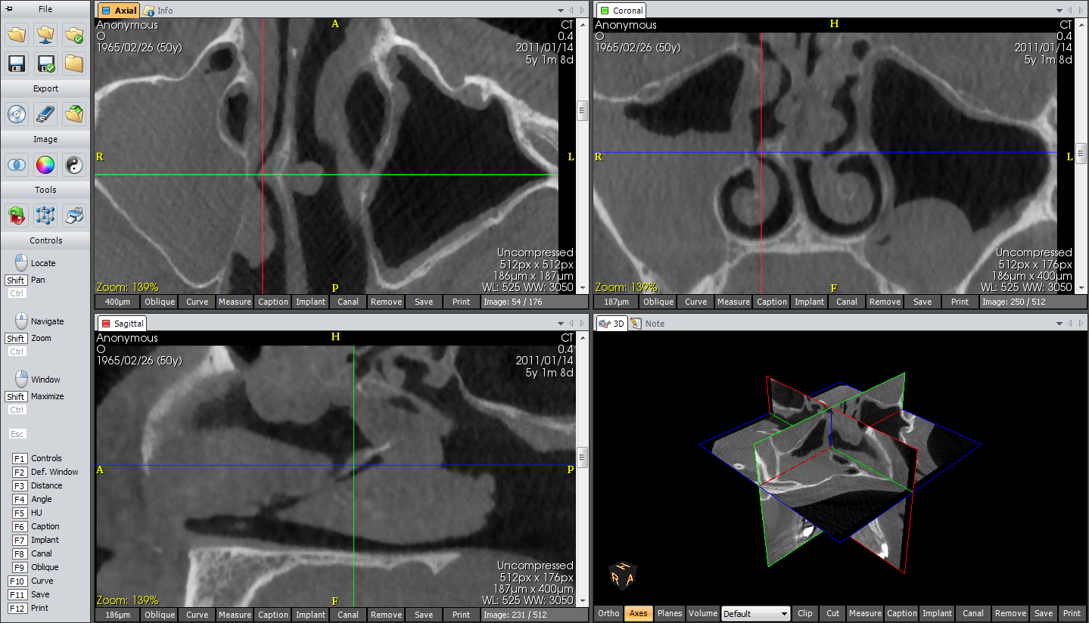
Task: Click Print in 3D toolbar
Action: tap(1071, 613)
